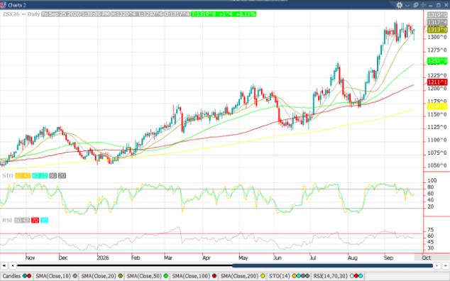
Task: Click the gray 20 oversold level badge
Action: [62, 176]
